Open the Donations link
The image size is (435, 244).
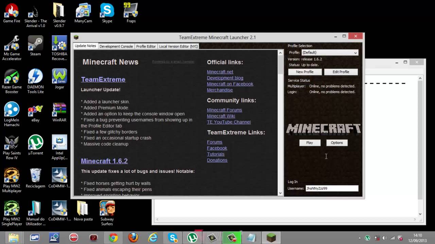[217, 160]
